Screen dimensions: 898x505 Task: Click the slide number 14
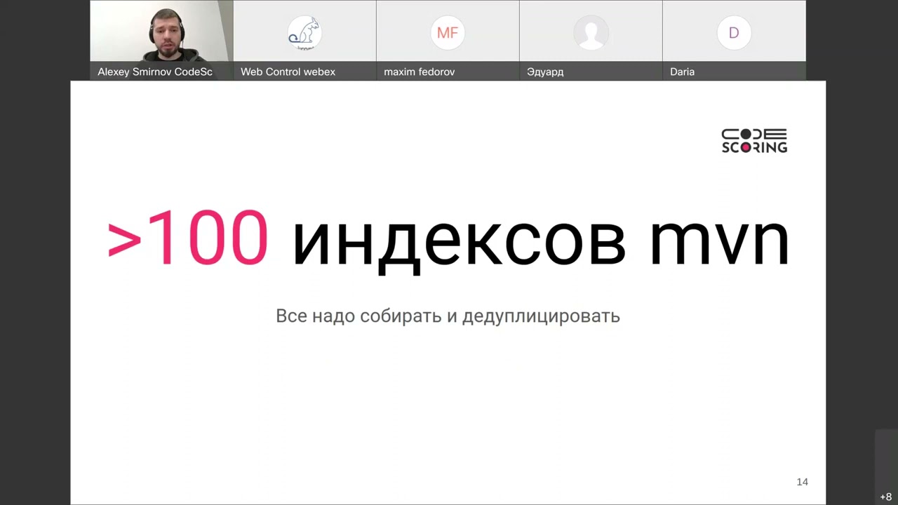(803, 482)
